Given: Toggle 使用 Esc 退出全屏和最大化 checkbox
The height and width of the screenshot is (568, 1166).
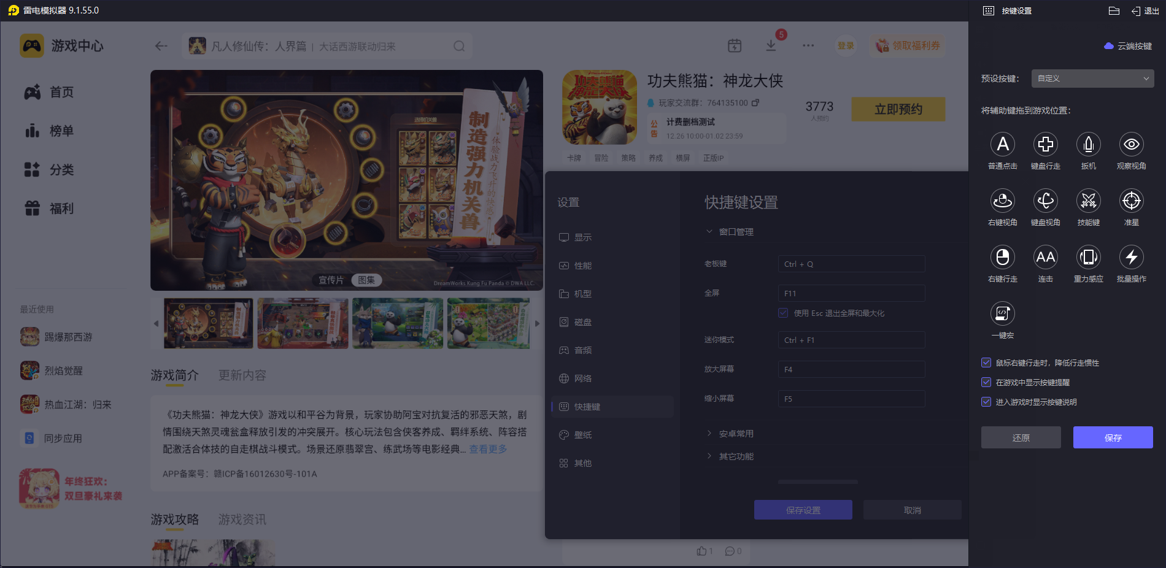Looking at the screenshot, I should 783,313.
